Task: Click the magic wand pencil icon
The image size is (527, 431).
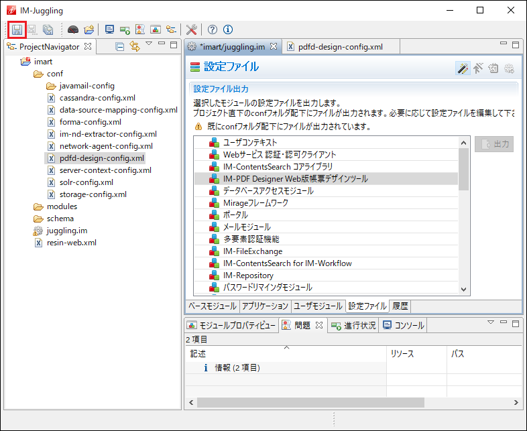Action: [463, 68]
